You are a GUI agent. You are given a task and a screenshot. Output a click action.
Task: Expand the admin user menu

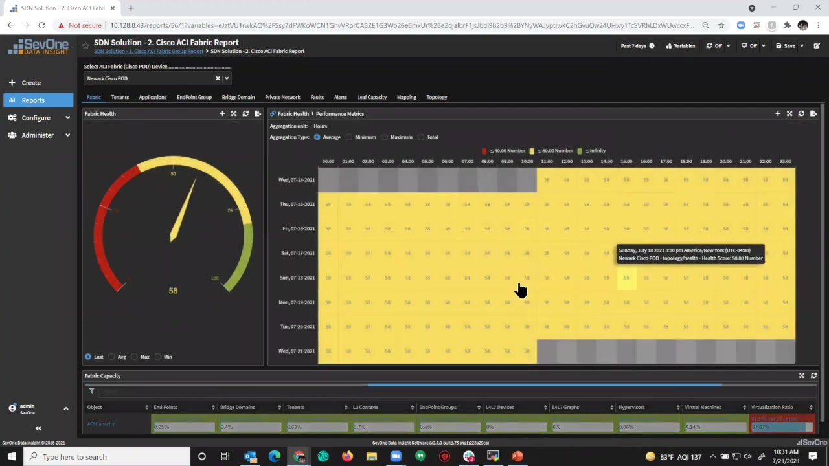tap(65, 408)
